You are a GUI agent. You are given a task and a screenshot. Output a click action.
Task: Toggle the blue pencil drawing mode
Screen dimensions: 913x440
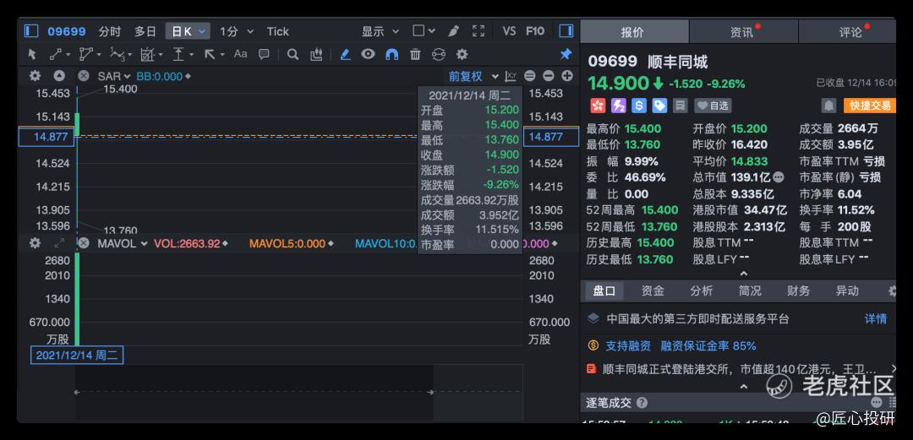345,54
